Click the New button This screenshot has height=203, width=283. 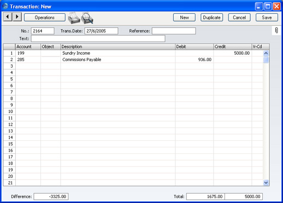pyautogui.click(x=184, y=17)
